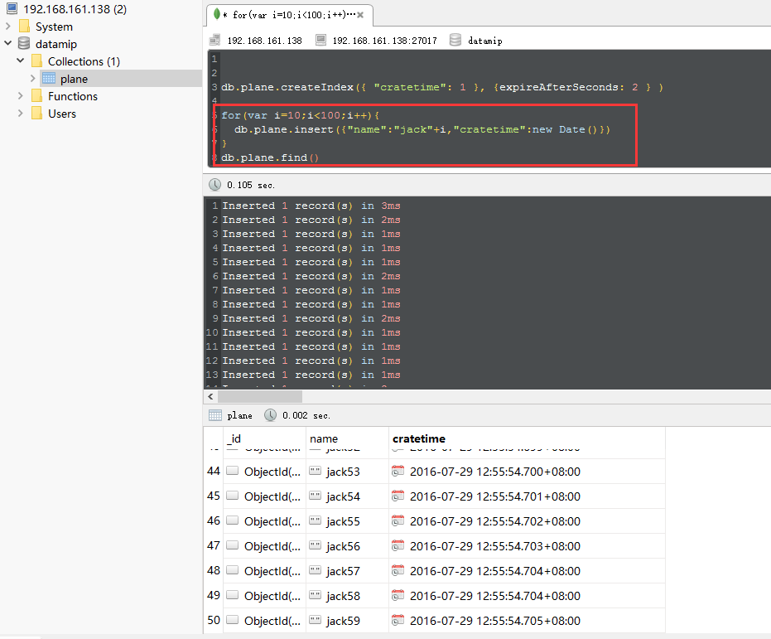Click the MongoDB leaf icon on query tab

pyautogui.click(x=217, y=14)
